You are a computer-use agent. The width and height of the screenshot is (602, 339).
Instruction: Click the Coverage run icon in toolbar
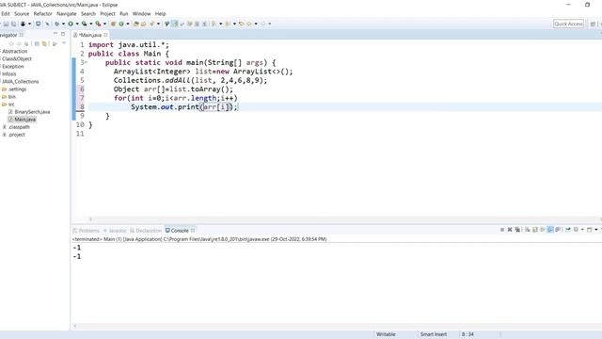(x=84, y=24)
